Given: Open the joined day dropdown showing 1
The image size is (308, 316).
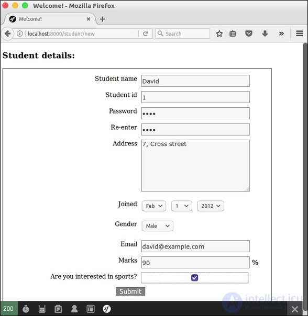Looking at the screenshot, I should 182,206.
